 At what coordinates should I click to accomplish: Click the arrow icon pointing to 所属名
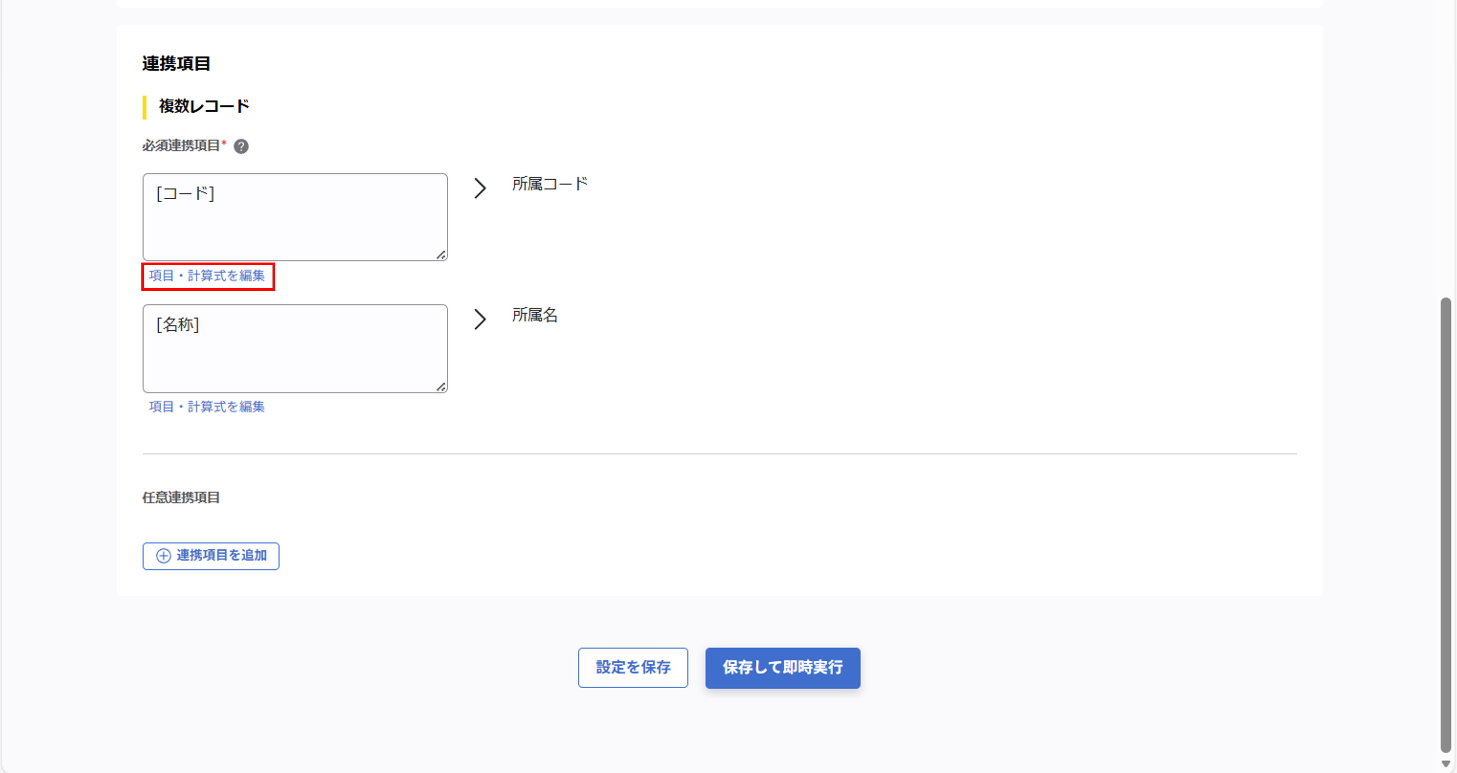(x=479, y=319)
